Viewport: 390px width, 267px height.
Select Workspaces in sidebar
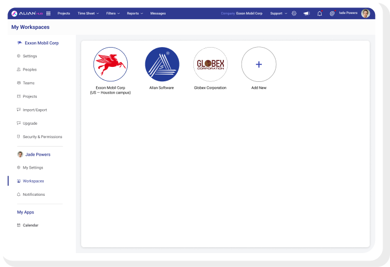tap(33, 181)
